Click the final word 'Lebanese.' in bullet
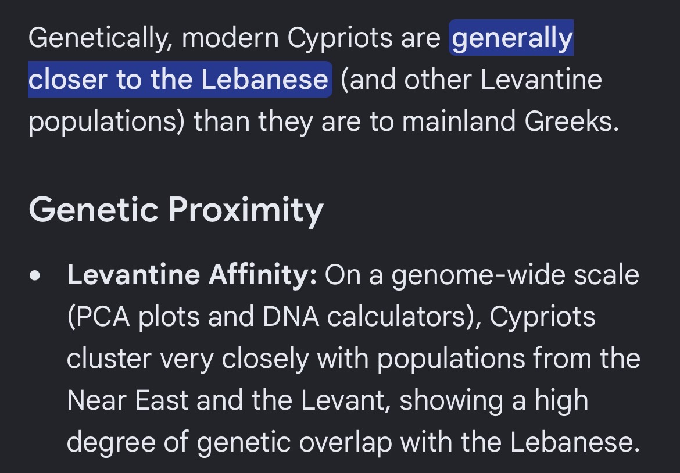The width and height of the screenshot is (680, 473). (575, 442)
